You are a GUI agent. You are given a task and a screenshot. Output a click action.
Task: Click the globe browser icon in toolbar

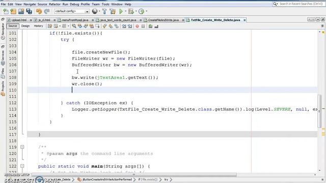pos(95,11)
